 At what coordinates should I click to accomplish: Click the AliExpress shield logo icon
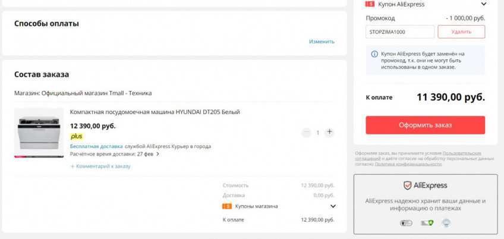tap(407, 185)
